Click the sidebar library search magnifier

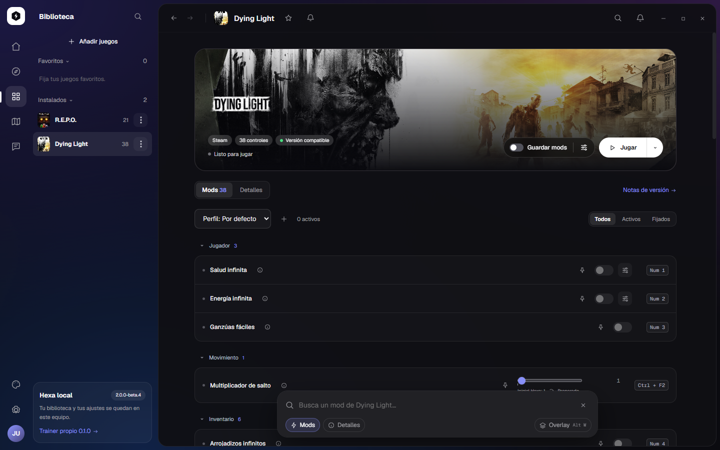point(138,16)
